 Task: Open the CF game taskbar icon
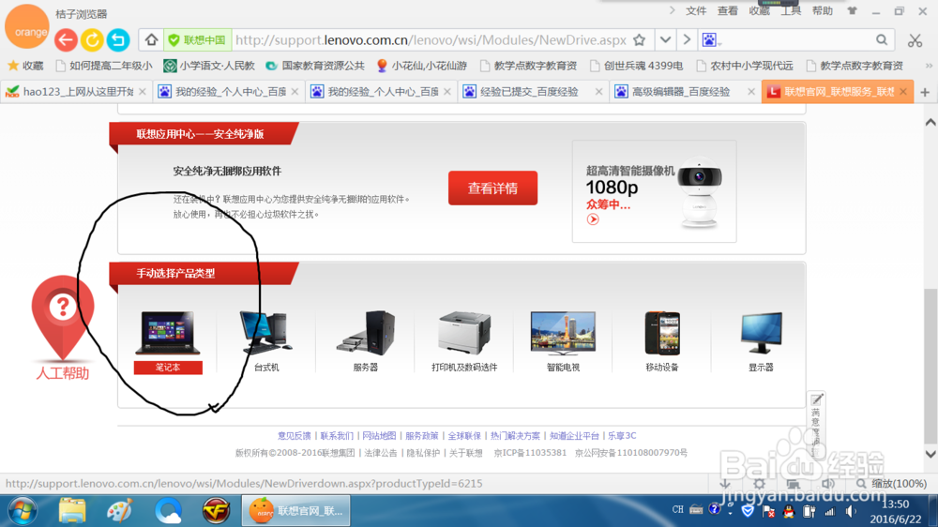coord(216,511)
